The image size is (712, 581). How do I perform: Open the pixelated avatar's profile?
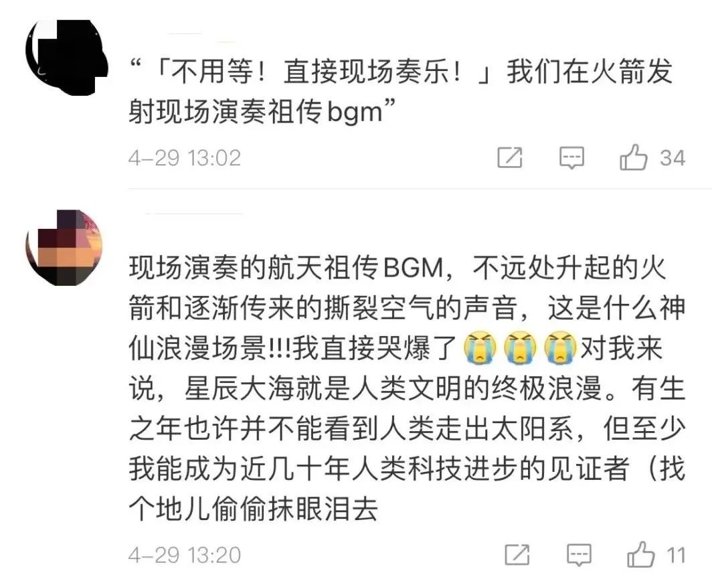click(x=64, y=248)
